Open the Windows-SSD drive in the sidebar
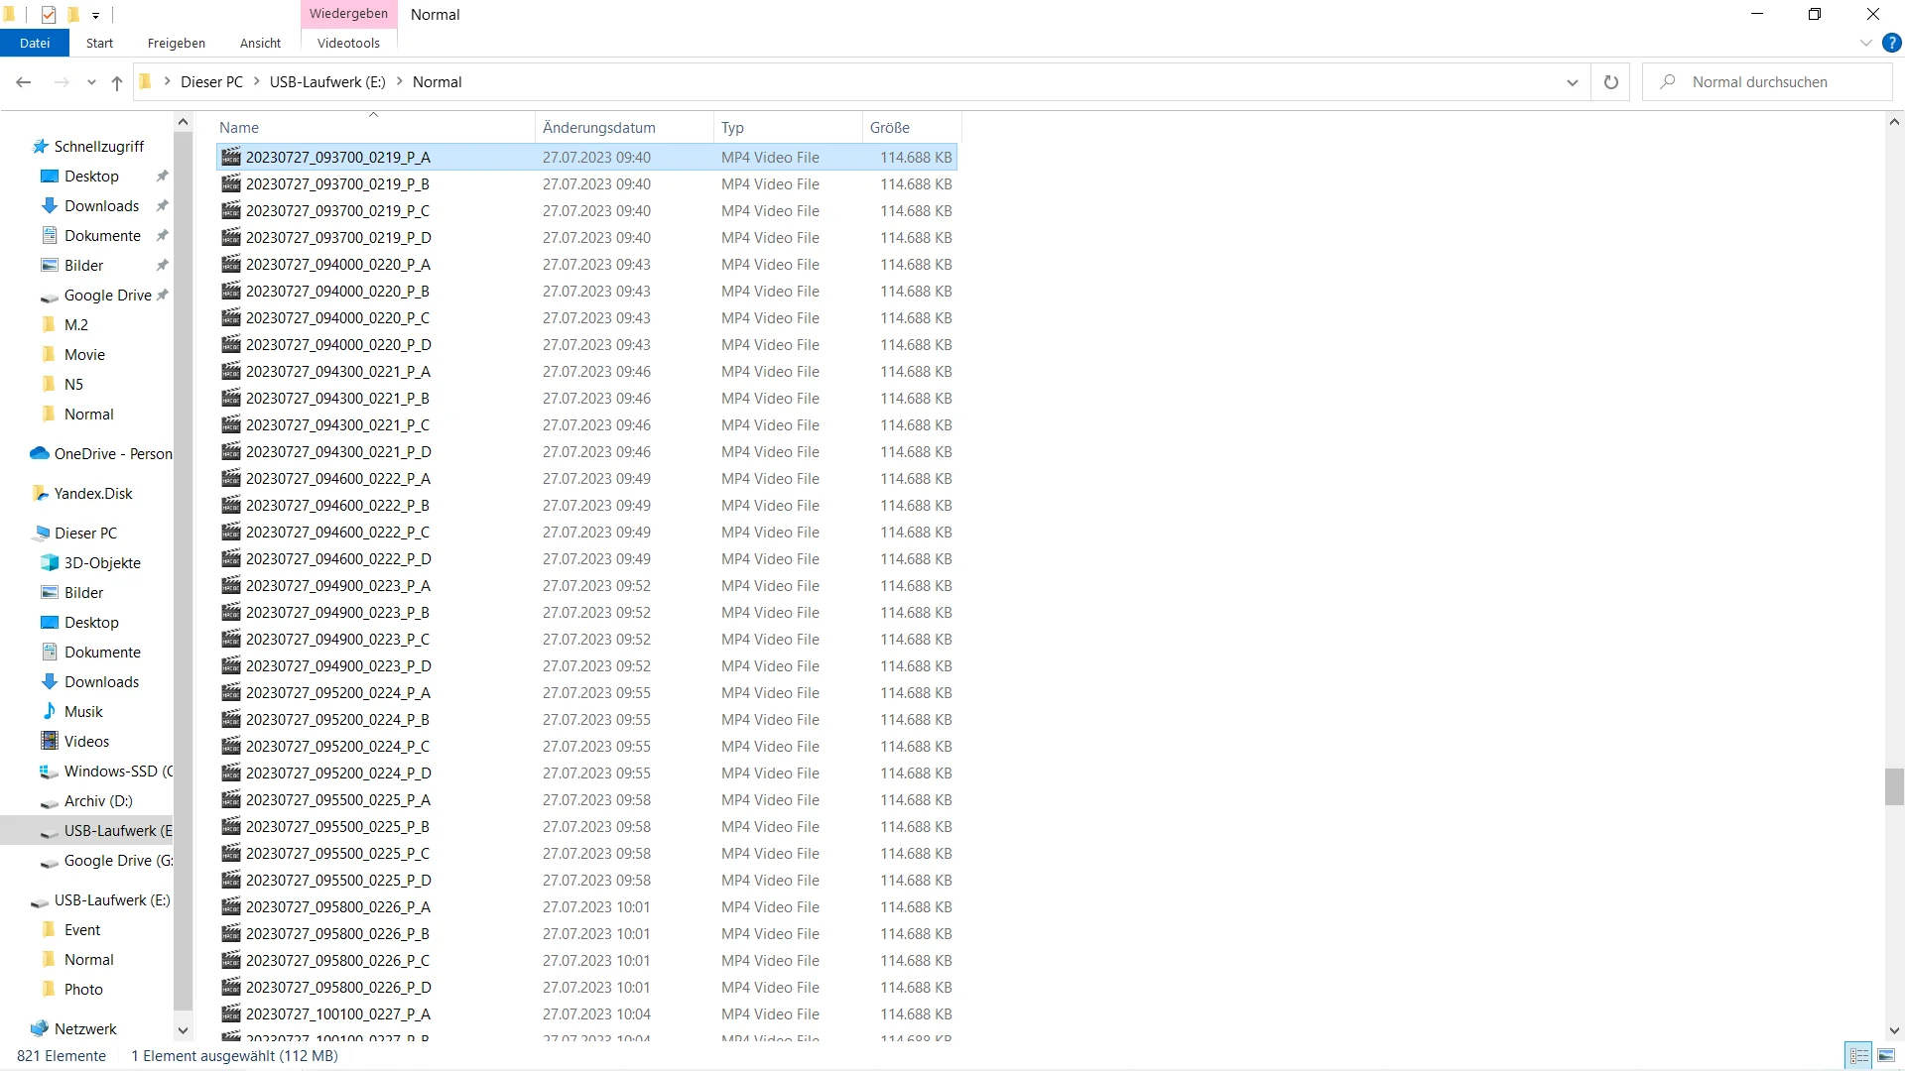1905x1071 pixels. pyautogui.click(x=107, y=772)
